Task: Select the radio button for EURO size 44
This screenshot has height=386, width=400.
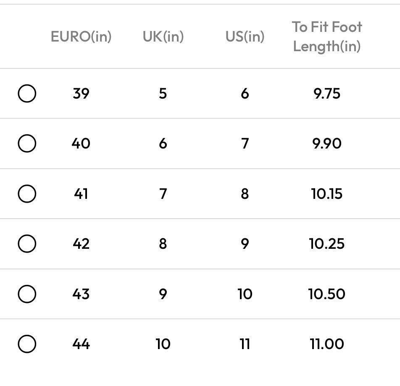Action: tap(27, 344)
